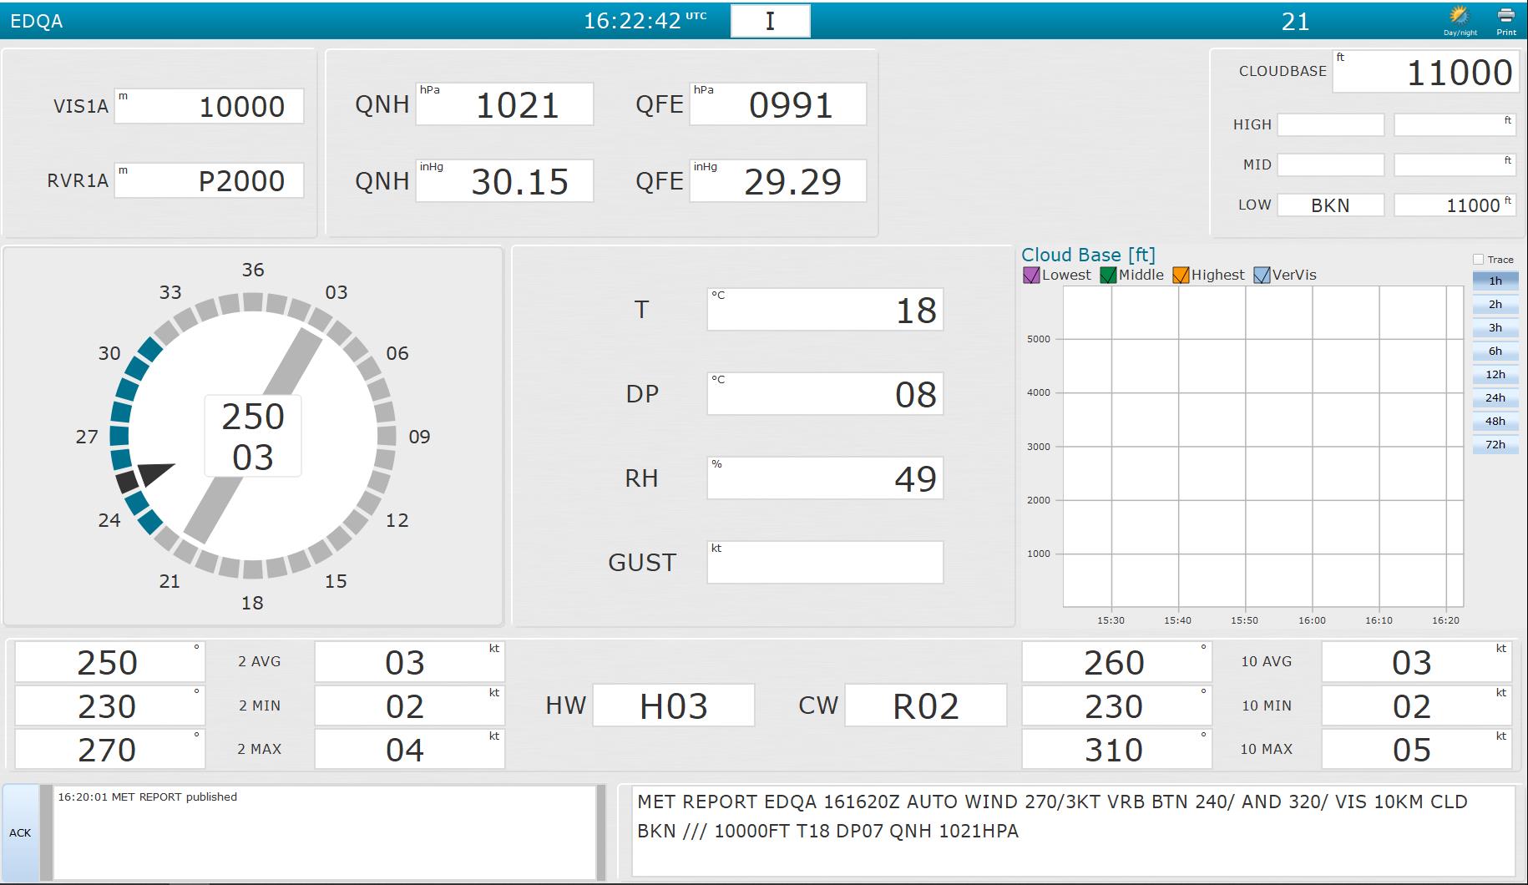Toggle the Lowest cloud base legend checkbox
This screenshot has height=885, width=1528.
pyautogui.click(x=1031, y=276)
